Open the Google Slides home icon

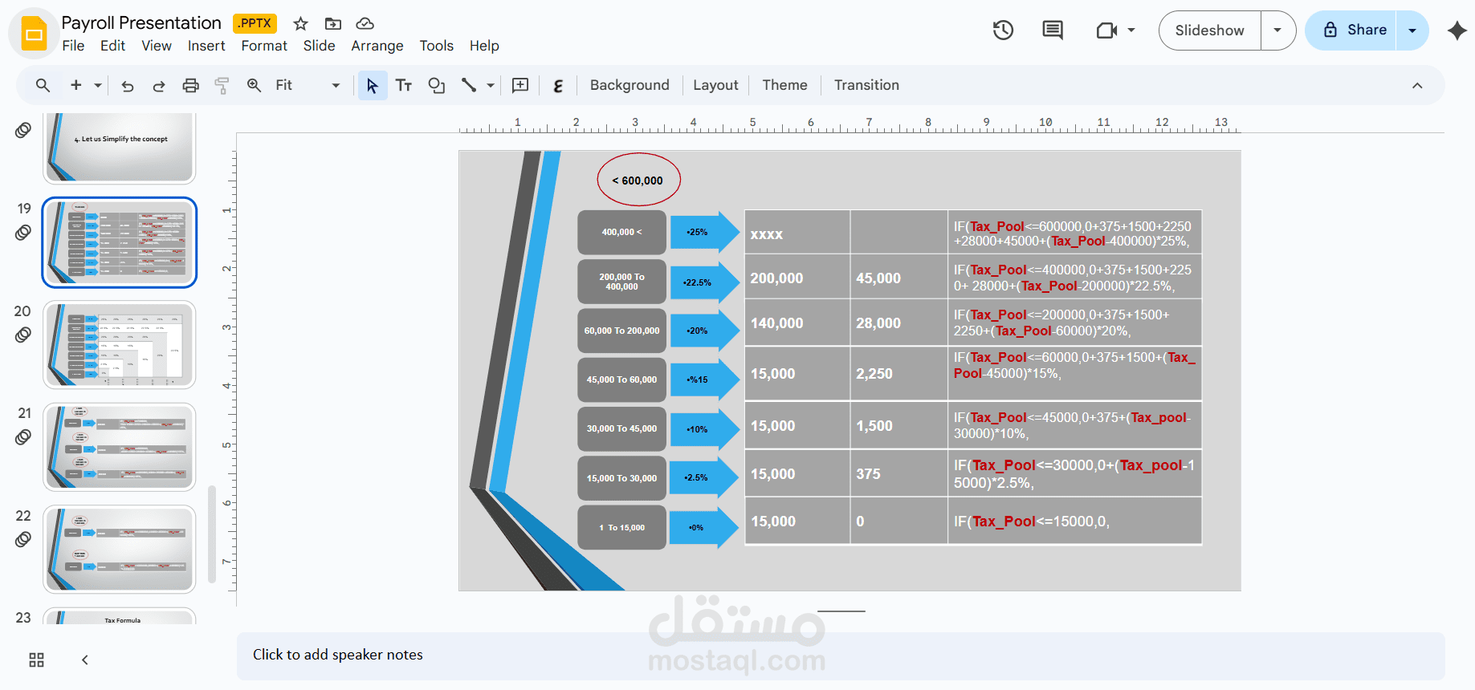click(x=34, y=34)
